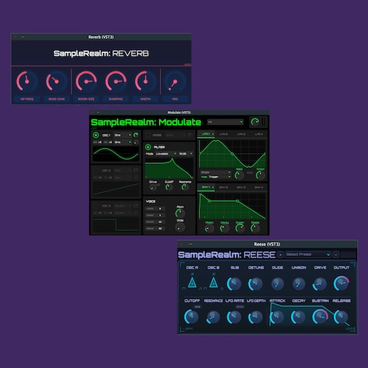The height and width of the screenshot is (368, 368).
Task: Switch to the ENV 2 tab
Action: point(224,187)
